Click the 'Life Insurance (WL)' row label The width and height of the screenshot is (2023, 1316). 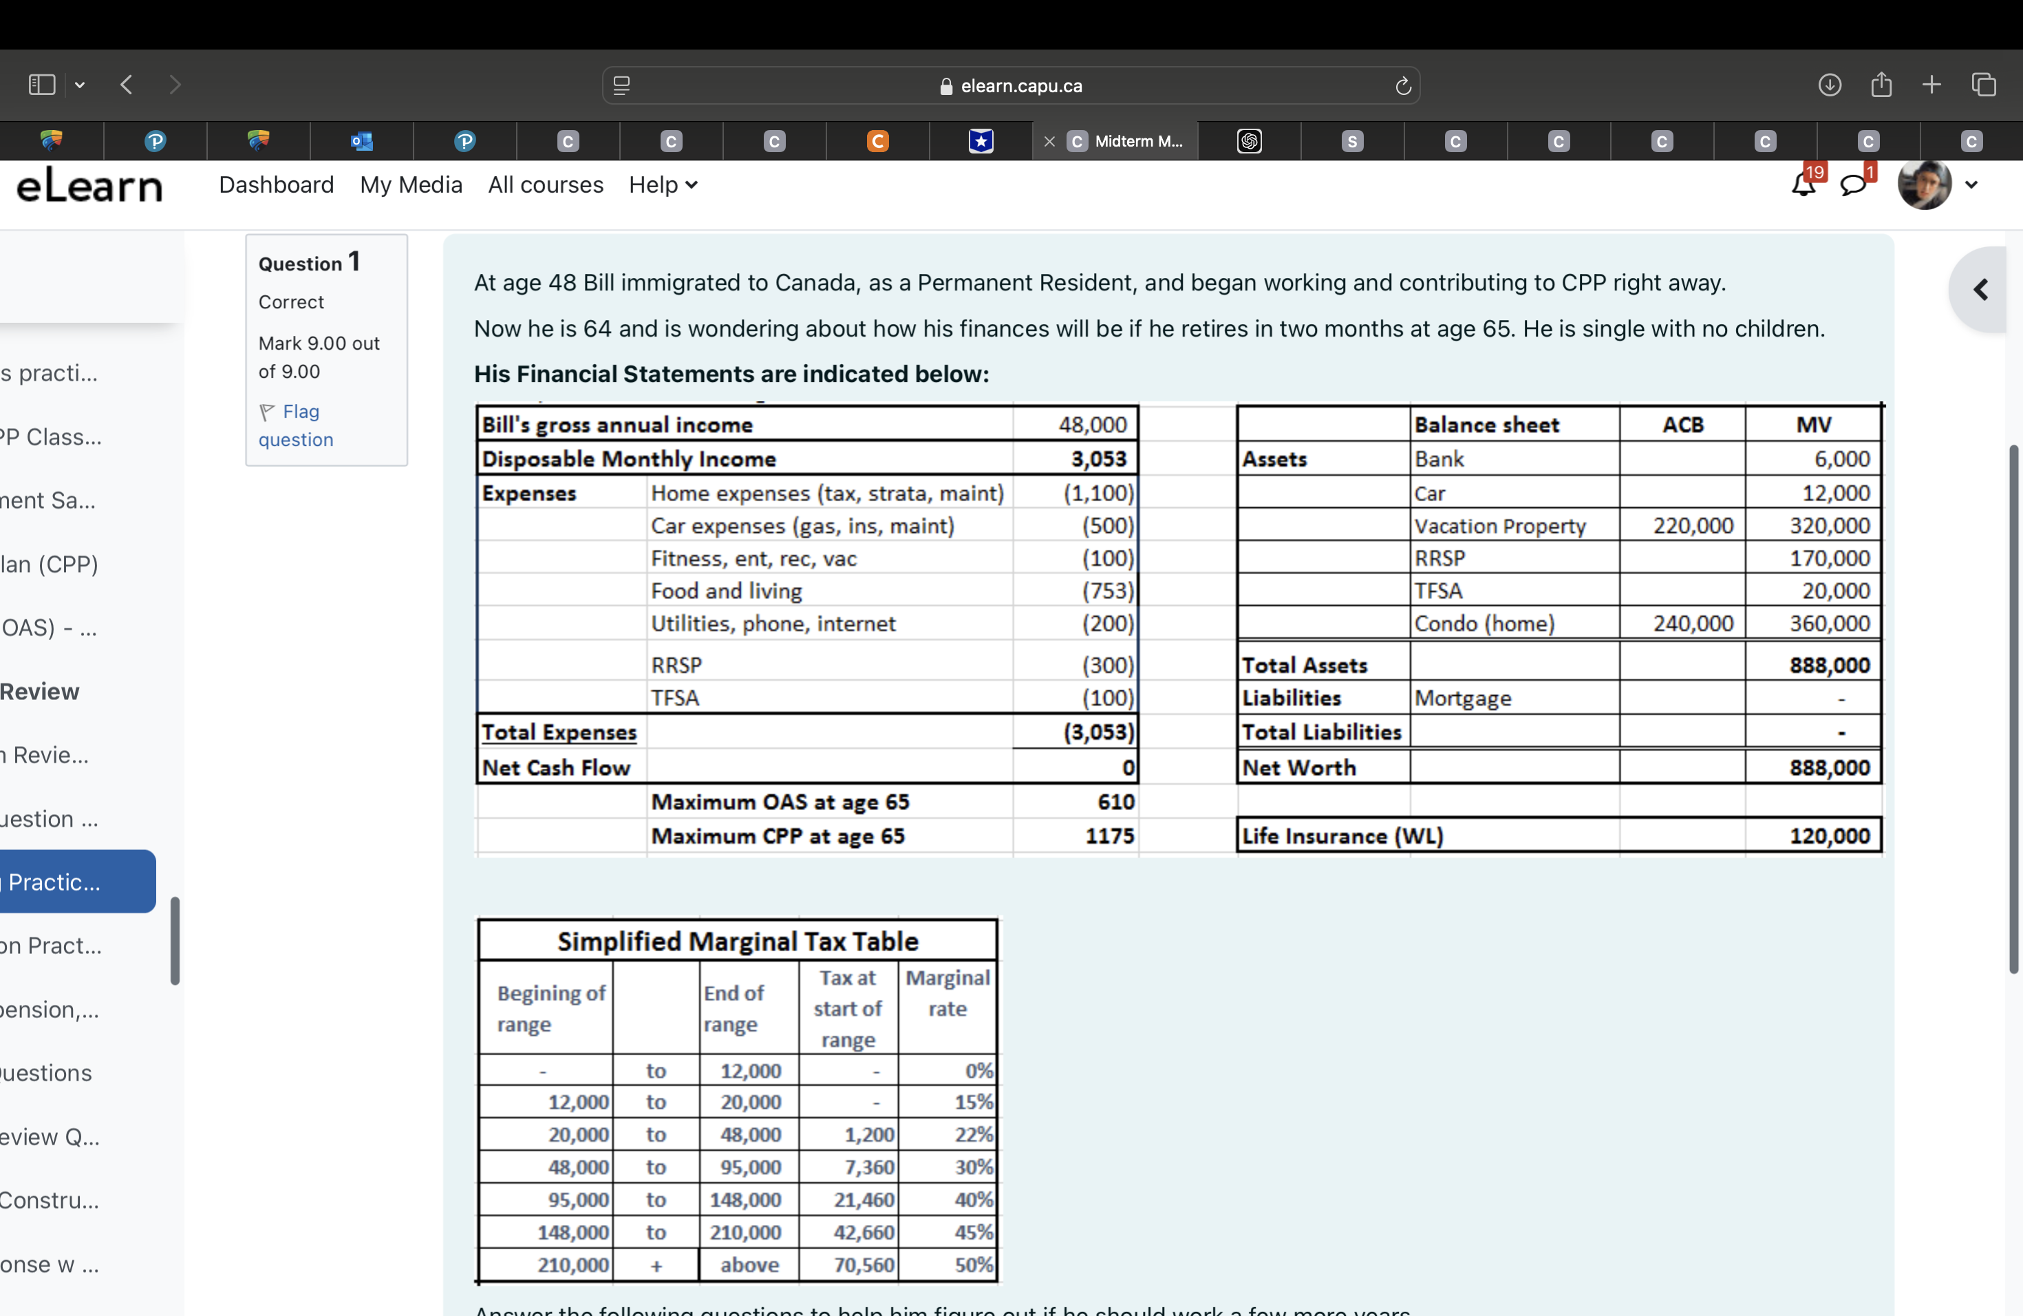click(x=1343, y=836)
